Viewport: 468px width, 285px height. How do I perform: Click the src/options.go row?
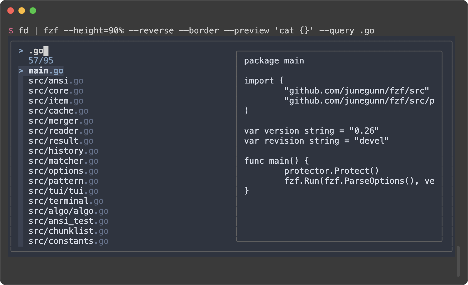click(63, 171)
